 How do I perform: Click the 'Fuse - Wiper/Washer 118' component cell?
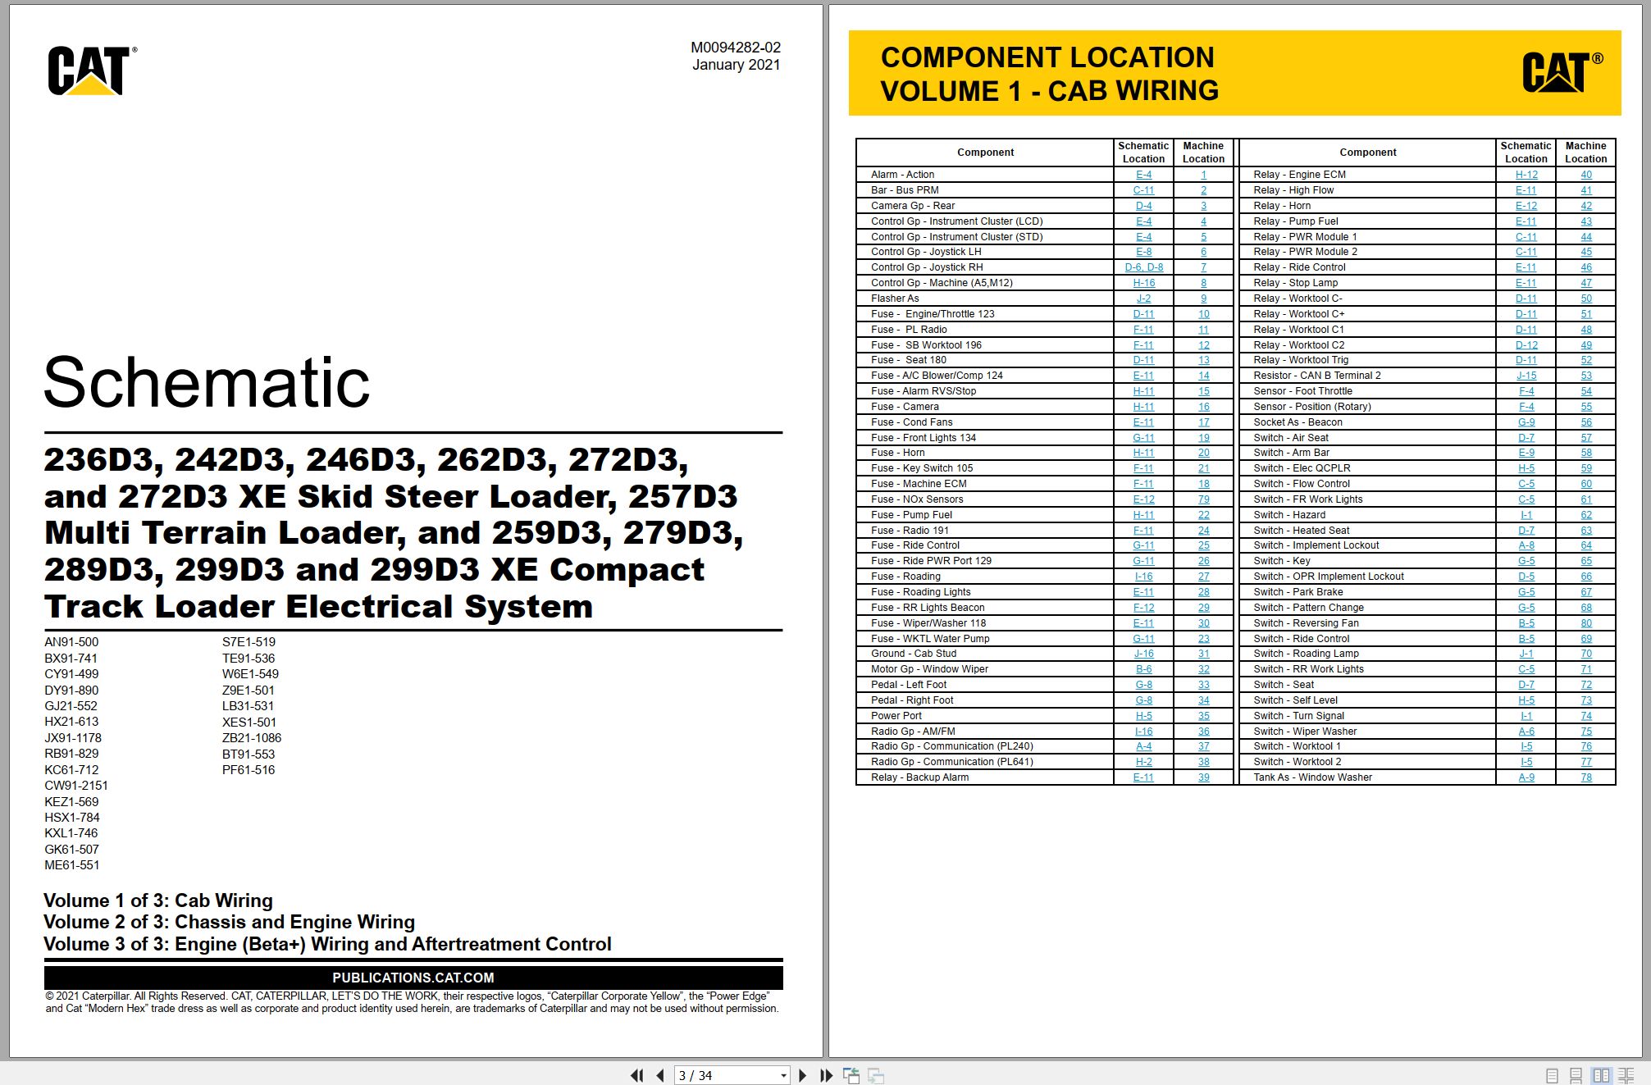985,623
